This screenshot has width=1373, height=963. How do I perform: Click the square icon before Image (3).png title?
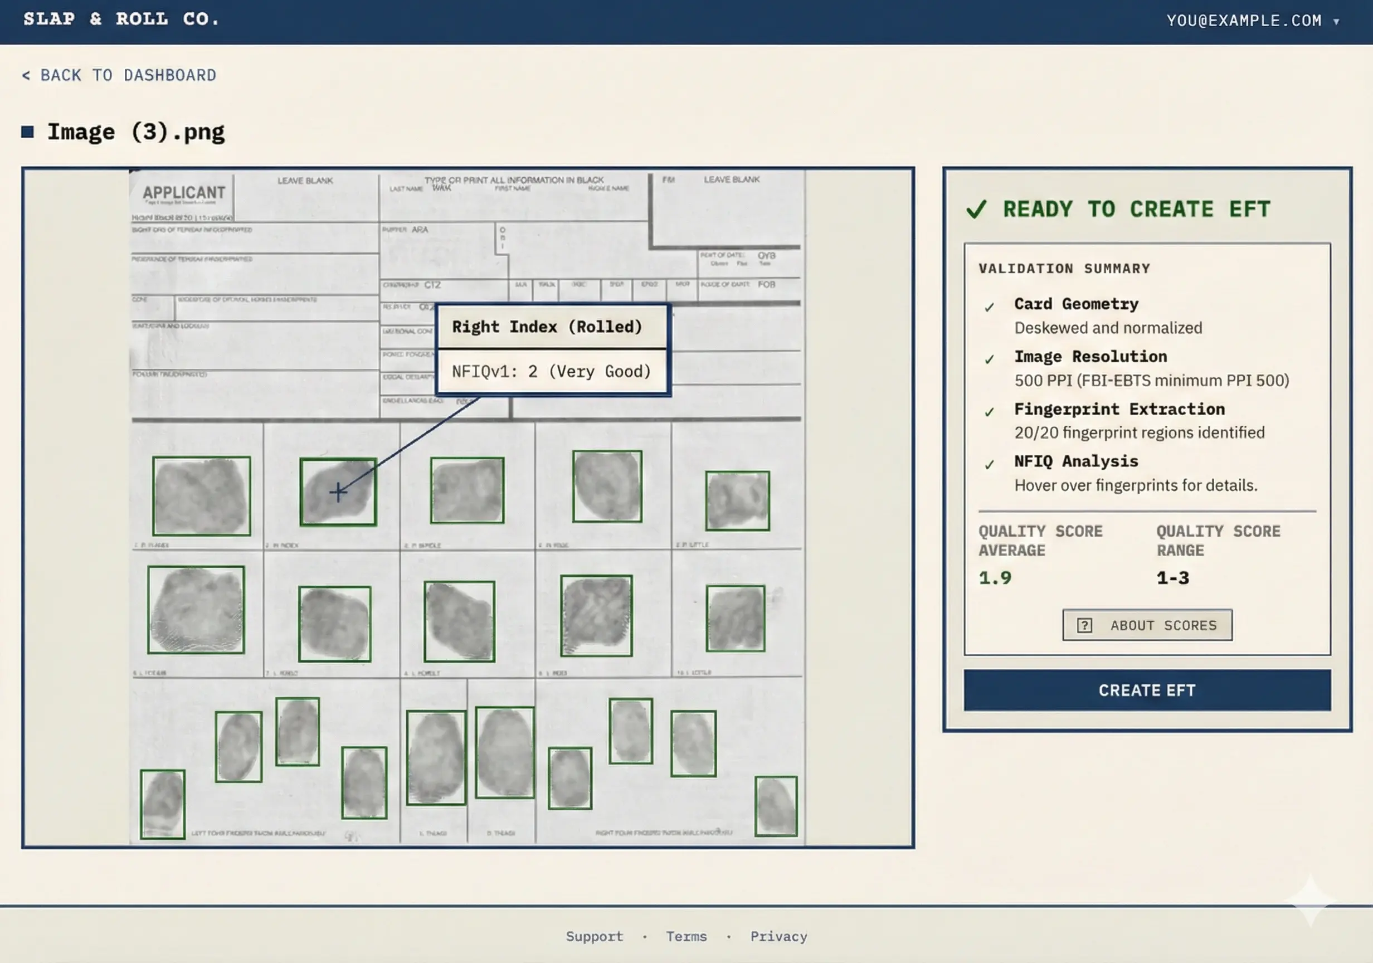(28, 132)
